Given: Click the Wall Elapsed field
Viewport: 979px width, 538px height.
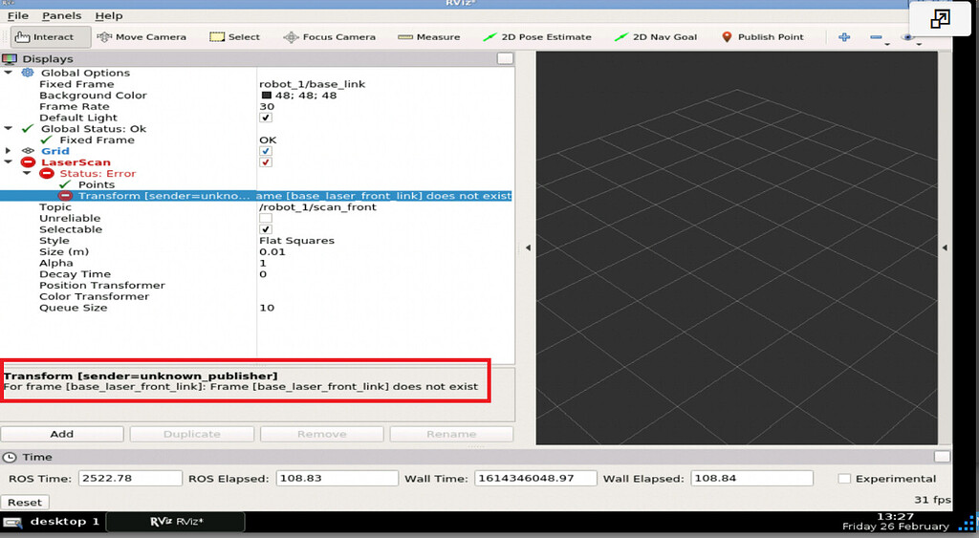Looking at the screenshot, I should (x=751, y=479).
